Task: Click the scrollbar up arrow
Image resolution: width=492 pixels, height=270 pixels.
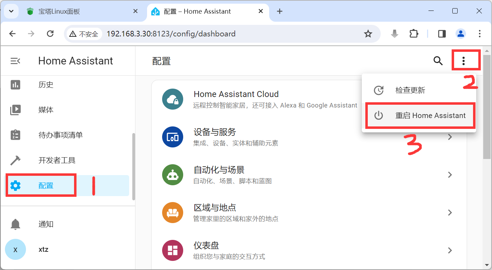Action: [487, 51]
